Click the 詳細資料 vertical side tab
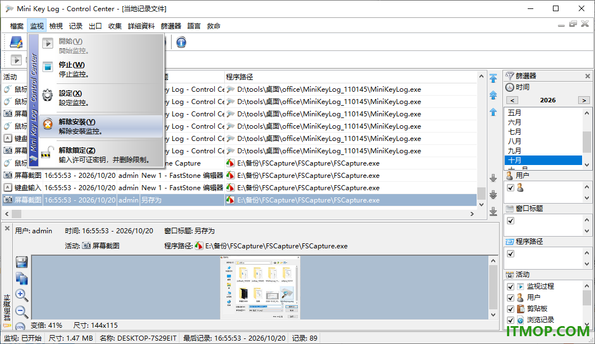Screen dimensions: 595x344 pyautogui.click(x=7, y=308)
